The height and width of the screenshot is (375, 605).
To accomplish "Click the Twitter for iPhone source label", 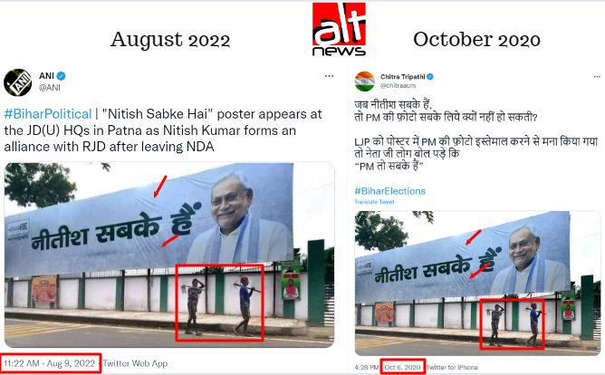I will (x=452, y=367).
